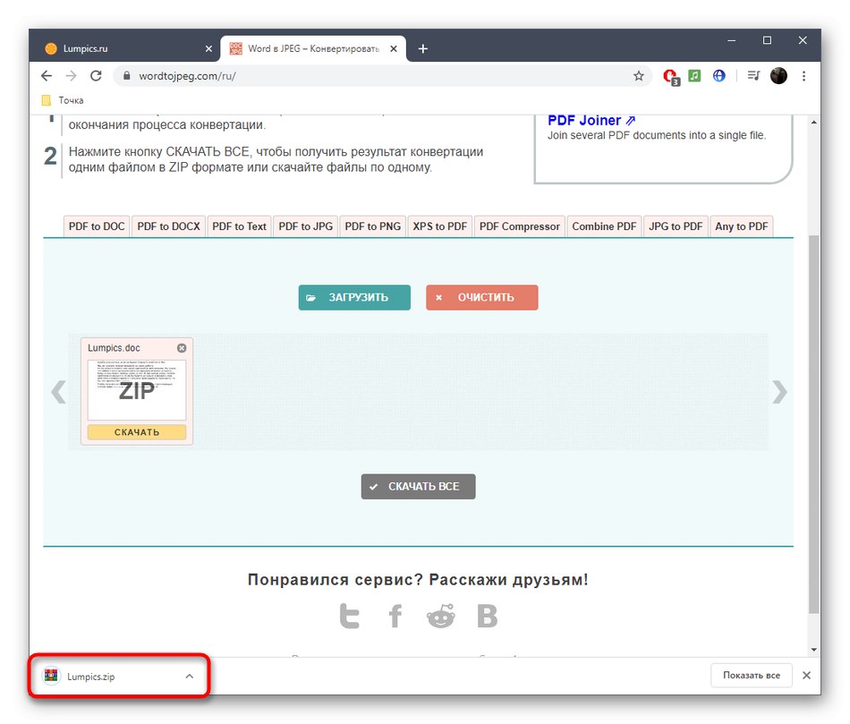Select the Reddit share icon
Screen dimensions: 850x724
440,615
